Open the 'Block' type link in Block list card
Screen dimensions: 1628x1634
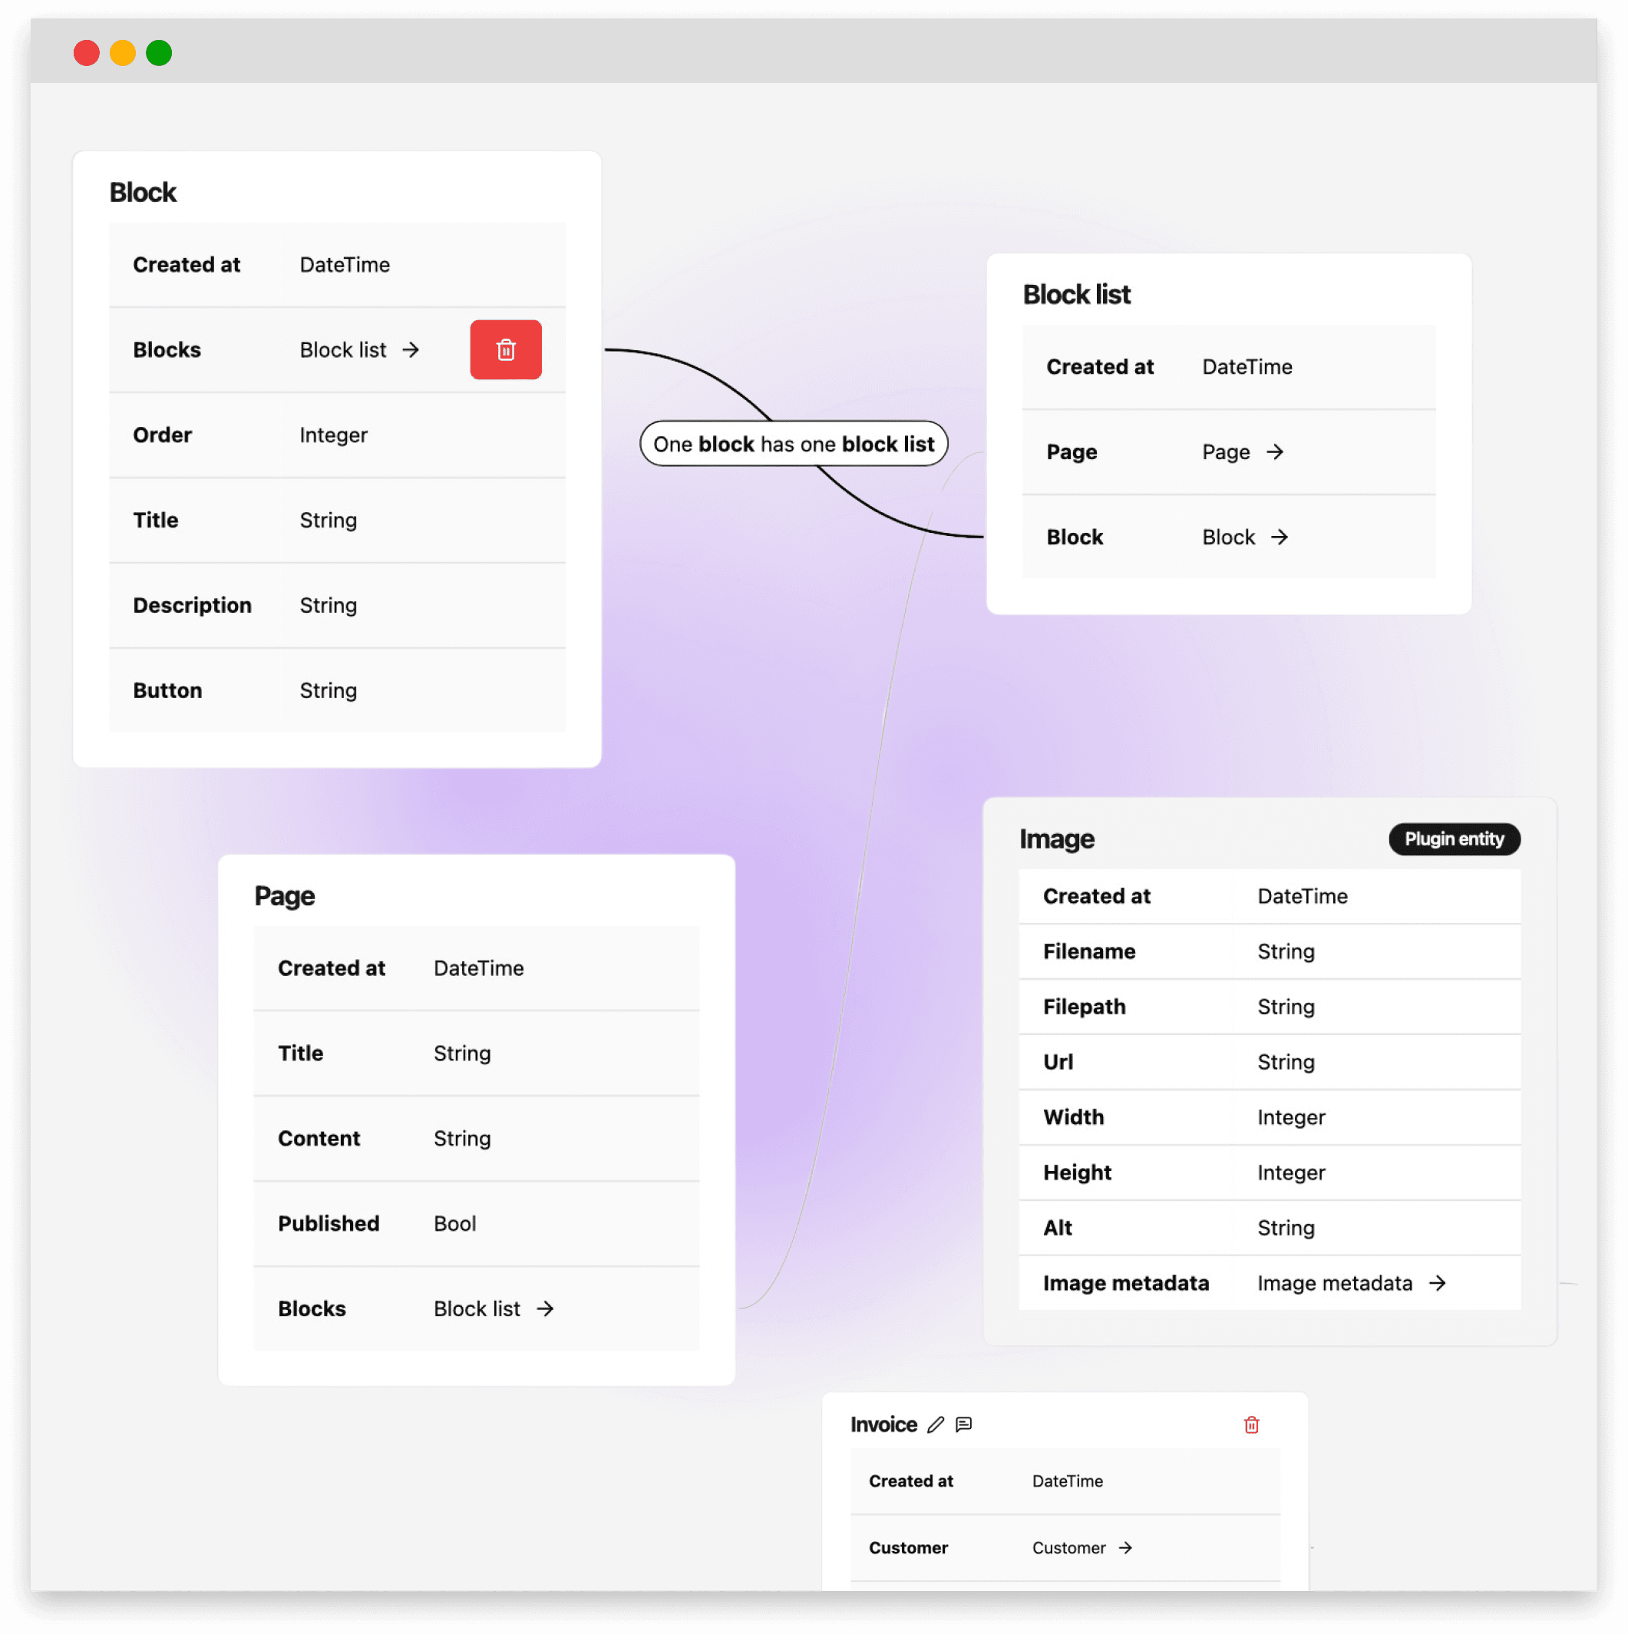point(1229,537)
